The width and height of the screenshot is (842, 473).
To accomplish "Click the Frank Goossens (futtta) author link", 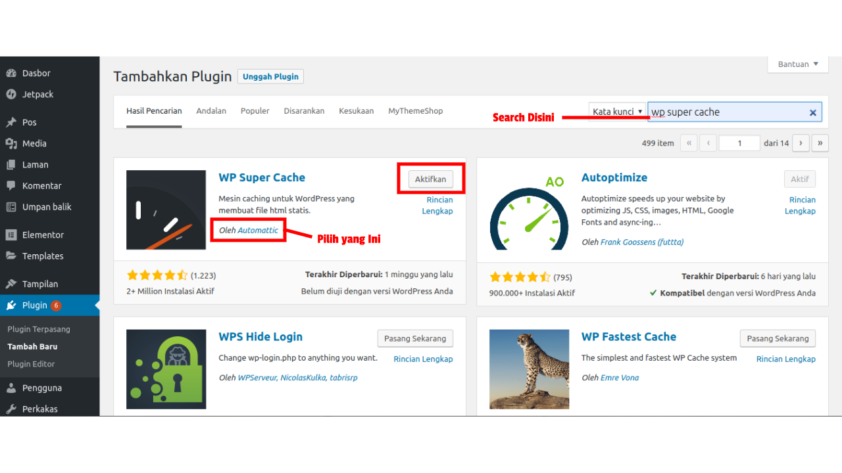I will pyautogui.click(x=642, y=242).
